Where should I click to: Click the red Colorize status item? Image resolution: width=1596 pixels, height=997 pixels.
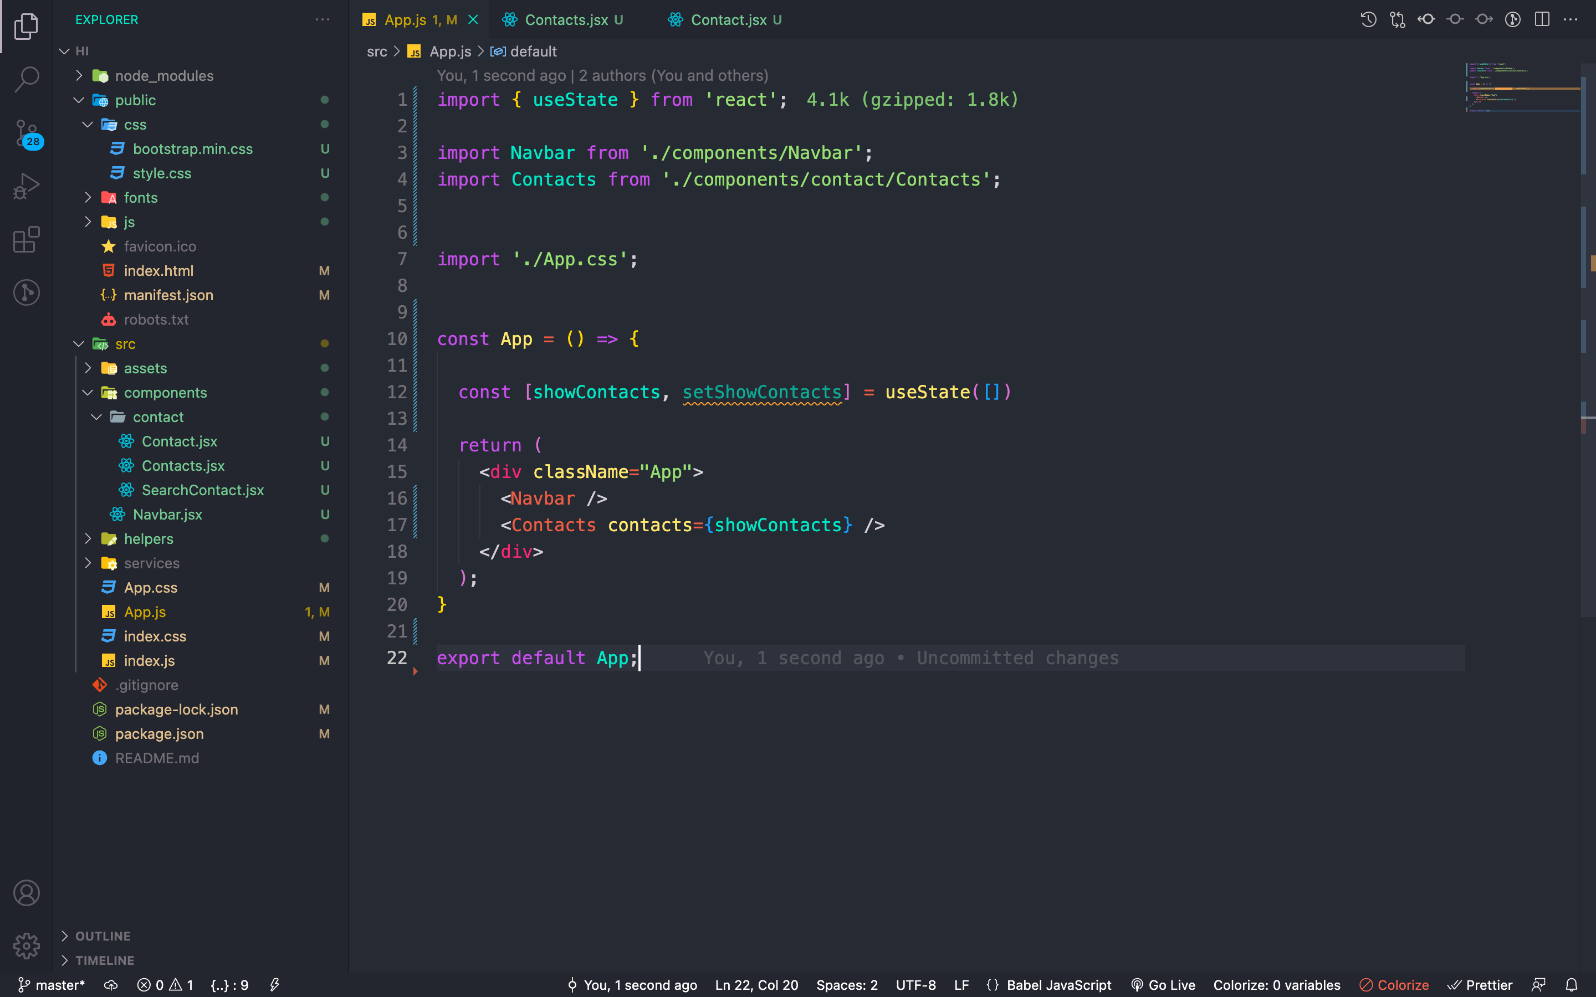point(1394,985)
